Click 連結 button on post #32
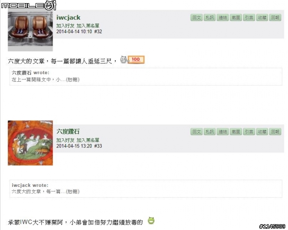 [x=223, y=18]
